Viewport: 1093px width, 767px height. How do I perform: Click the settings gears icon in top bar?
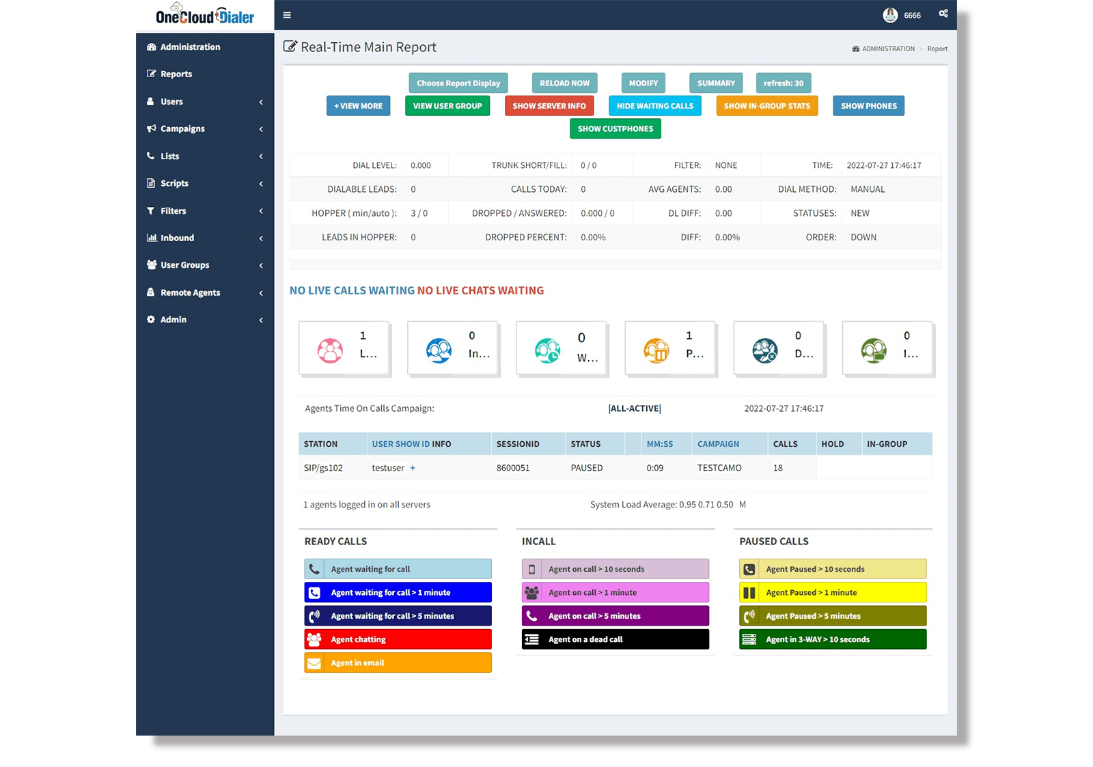click(942, 13)
